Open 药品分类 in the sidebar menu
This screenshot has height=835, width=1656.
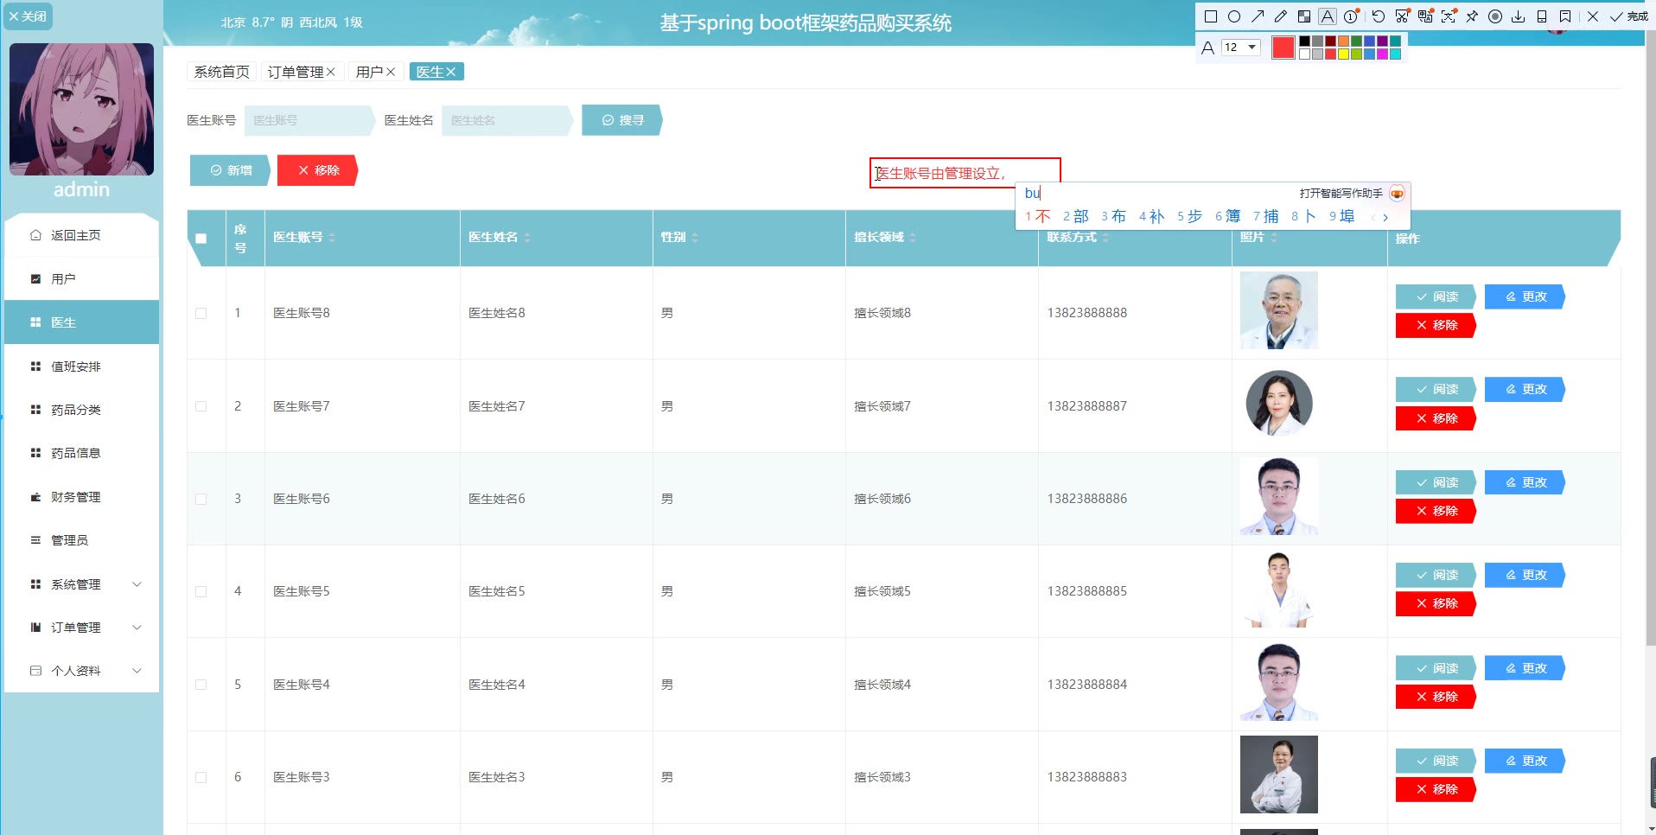pos(81,410)
